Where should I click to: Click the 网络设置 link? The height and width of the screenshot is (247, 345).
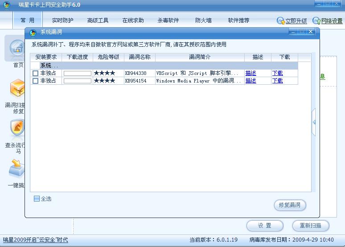pos(332,21)
